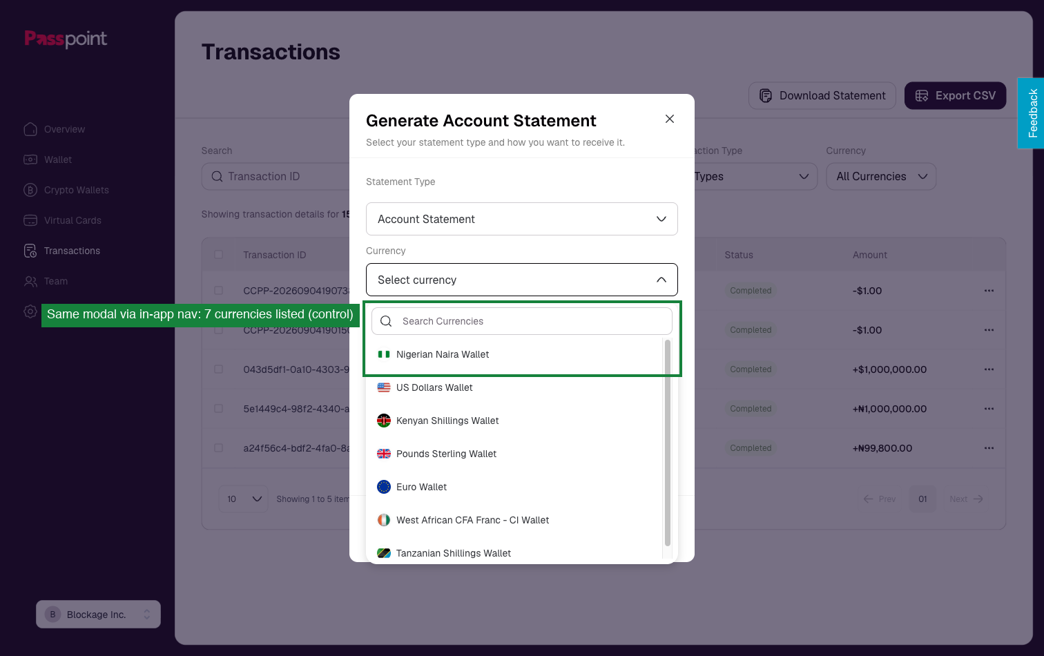Screen dimensions: 1044x656
Task: Toggle the select-all transactions checkbox
Action: click(219, 255)
